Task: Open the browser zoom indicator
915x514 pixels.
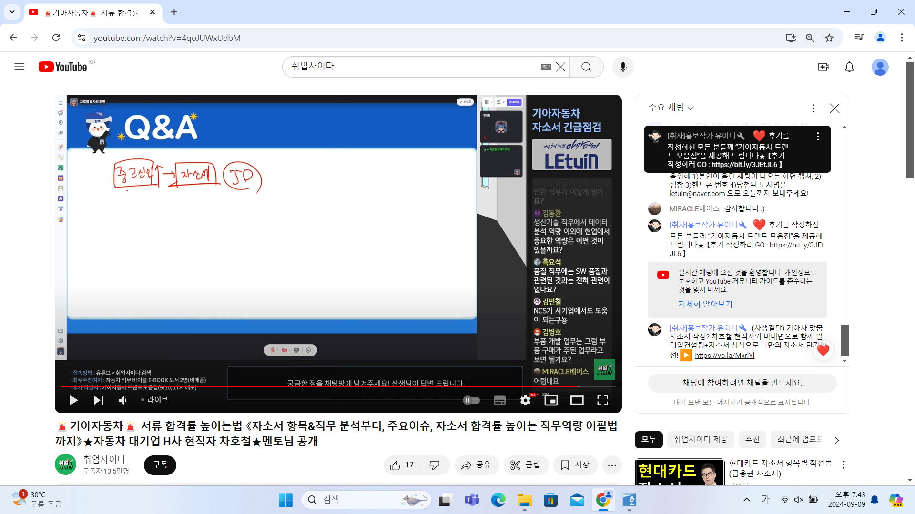Action: point(810,38)
